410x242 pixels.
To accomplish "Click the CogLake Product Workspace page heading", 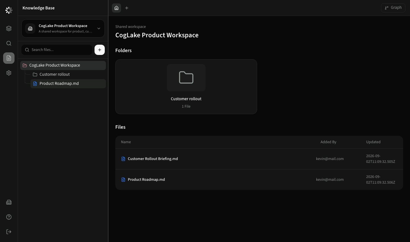I will [x=157, y=35].
